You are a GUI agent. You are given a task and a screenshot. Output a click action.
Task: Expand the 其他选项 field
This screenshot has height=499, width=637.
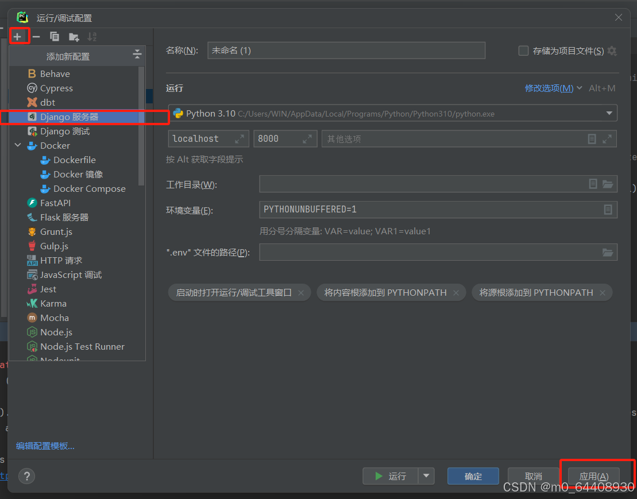click(x=607, y=139)
